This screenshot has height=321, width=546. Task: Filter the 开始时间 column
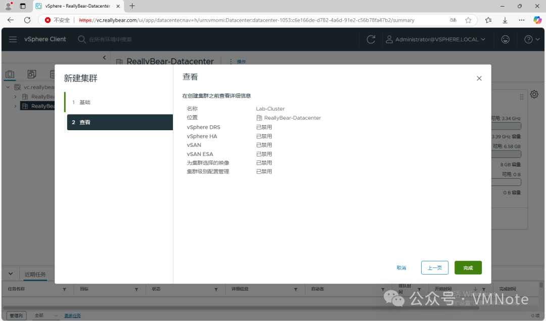(484, 289)
